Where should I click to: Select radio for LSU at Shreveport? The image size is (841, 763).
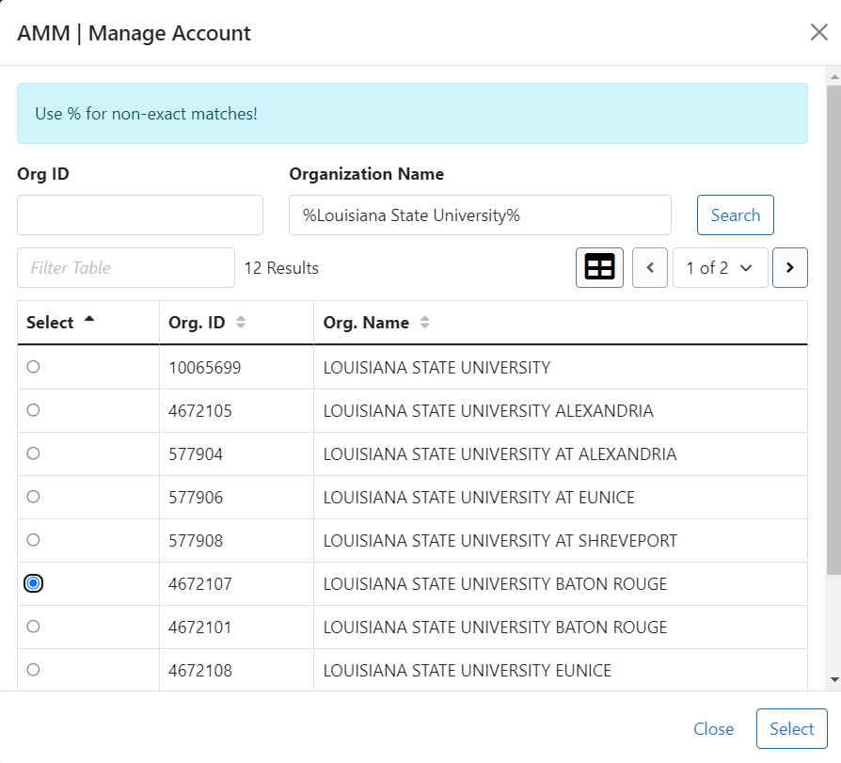click(x=34, y=540)
